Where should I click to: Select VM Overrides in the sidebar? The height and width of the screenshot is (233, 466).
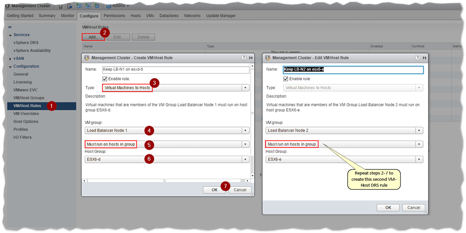[x=26, y=113]
